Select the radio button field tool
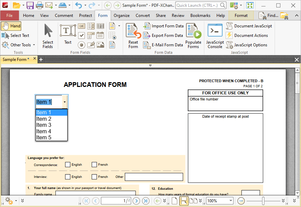 pyautogui.click(x=82, y=45)
